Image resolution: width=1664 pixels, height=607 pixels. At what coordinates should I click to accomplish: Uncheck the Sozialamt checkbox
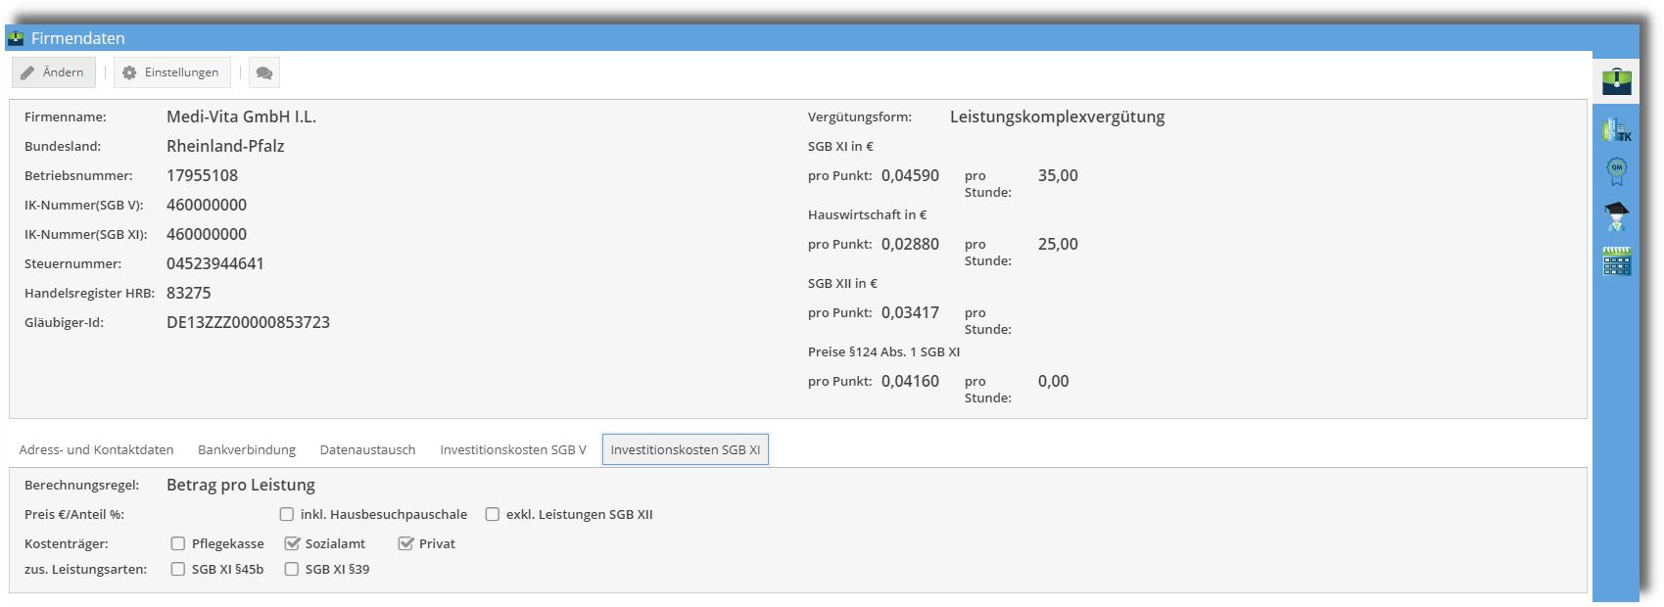(x=292, y=543)
